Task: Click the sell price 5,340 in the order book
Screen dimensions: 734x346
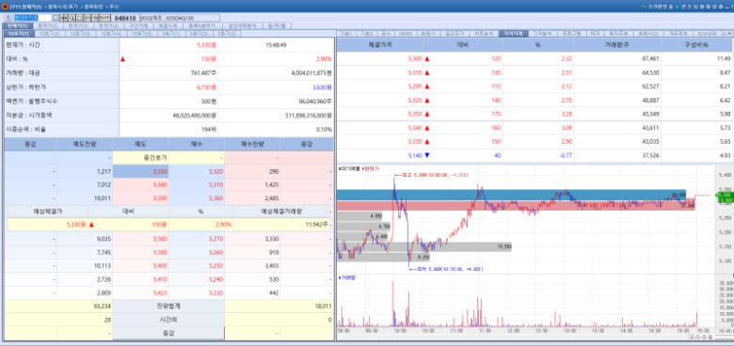Action: [140, 184]
